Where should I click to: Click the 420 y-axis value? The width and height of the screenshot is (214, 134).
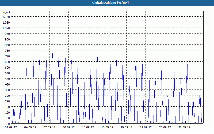[8, 84]
